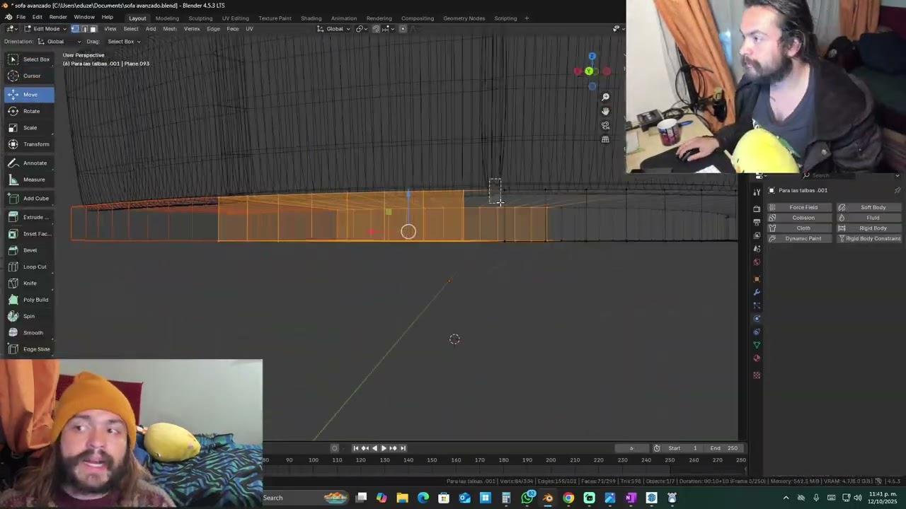Open the World properties tab
906x509 pixels.
(x=757, y=262)
